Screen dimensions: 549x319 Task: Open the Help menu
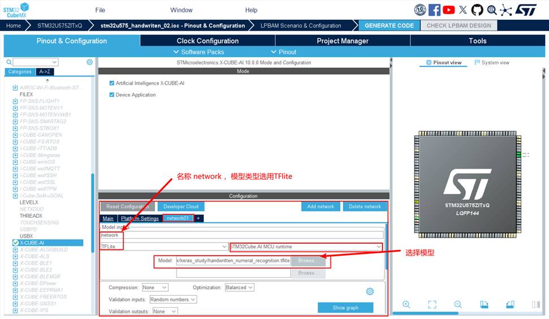(x=251, y=10)
